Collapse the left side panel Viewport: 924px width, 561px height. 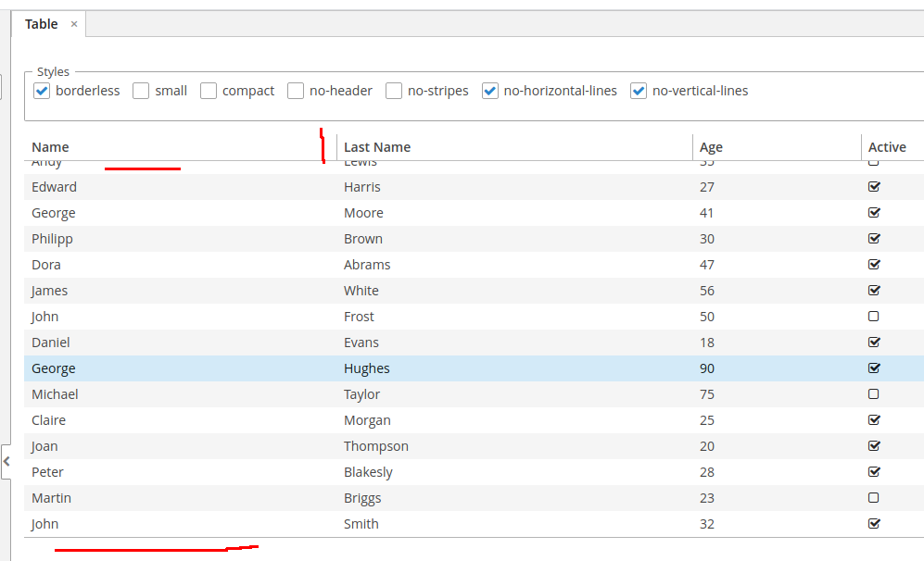[6, 462]
